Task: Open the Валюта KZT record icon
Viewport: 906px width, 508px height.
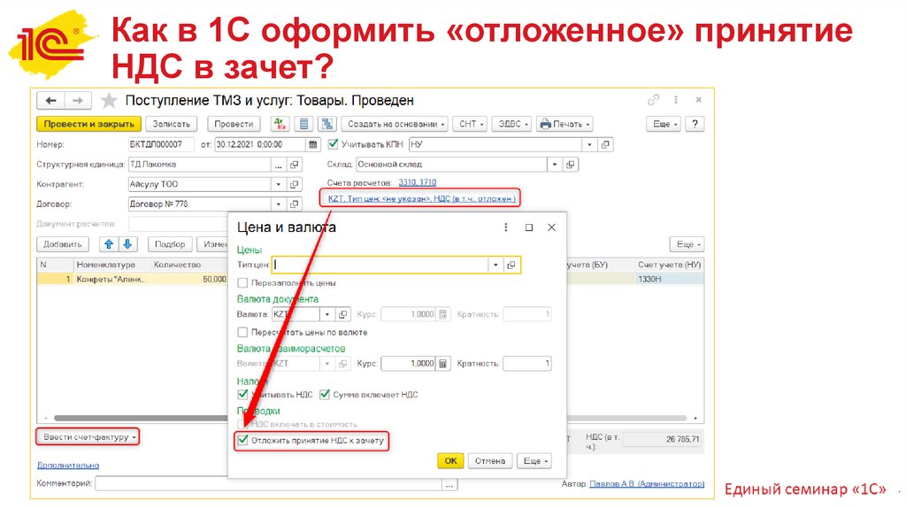Action: [x=342, y=314]
